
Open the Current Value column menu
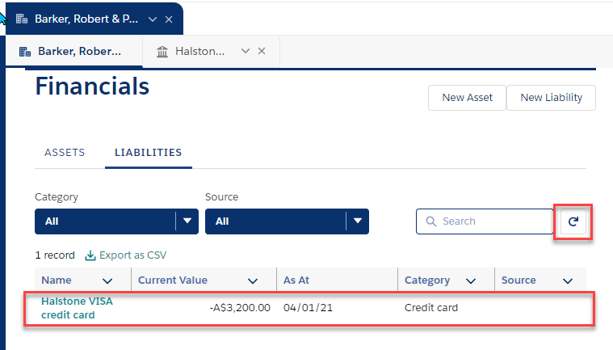pos(253,280)
